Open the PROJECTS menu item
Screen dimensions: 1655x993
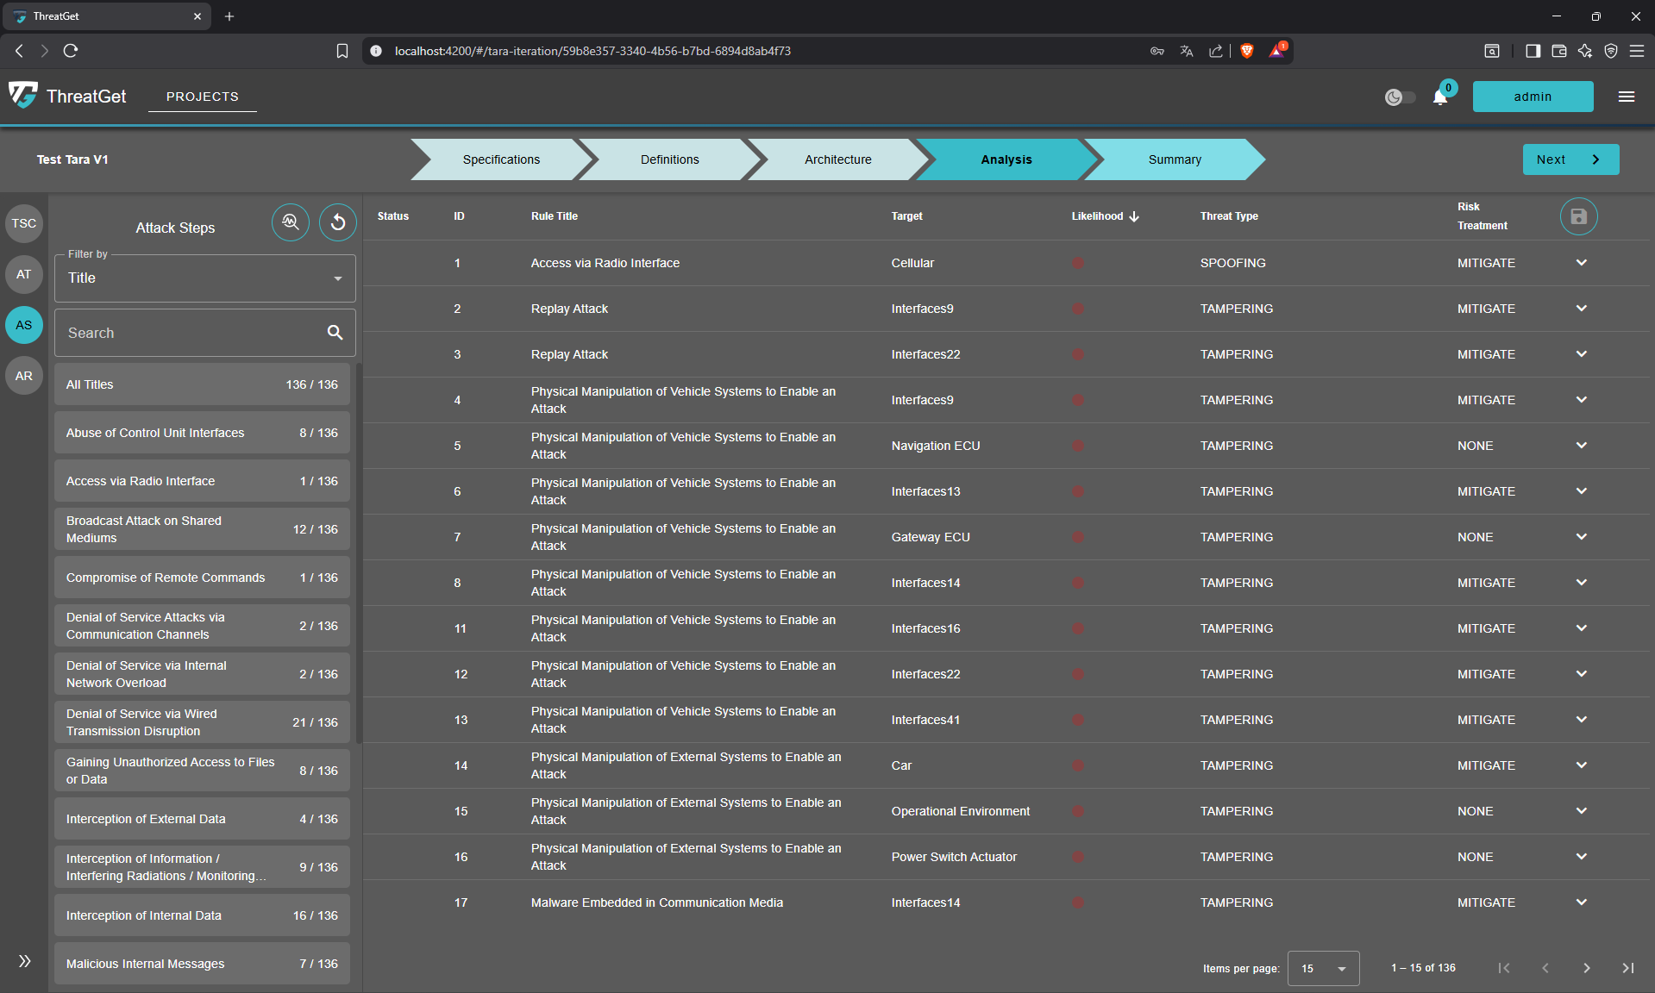[x=203, y=97]
